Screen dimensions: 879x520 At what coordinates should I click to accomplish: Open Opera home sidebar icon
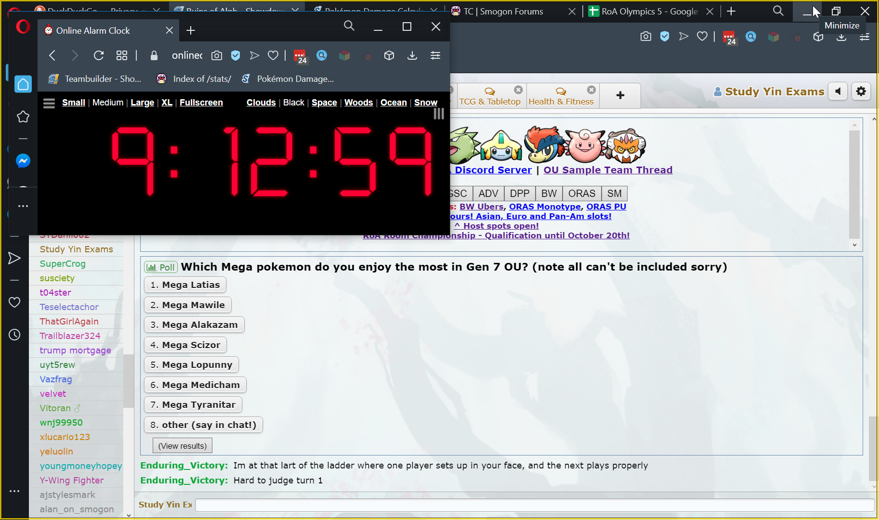tap(23, 84)
